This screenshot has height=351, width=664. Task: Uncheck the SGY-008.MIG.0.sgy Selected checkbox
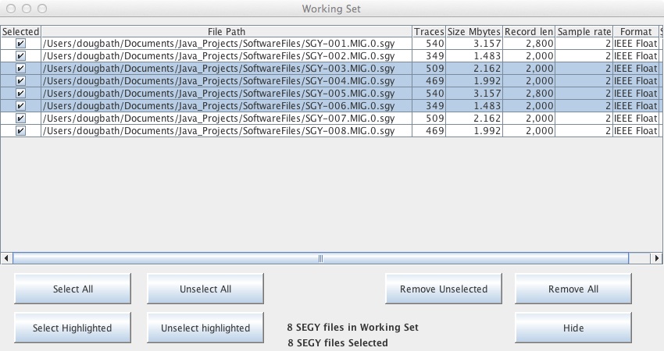(x=20, y=131)
